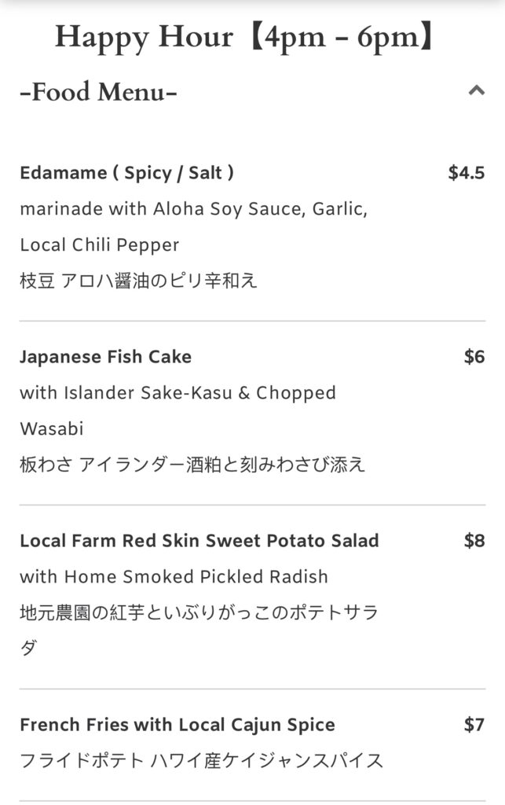Click the Japanese text under Fish Cake
Viewport: 505px width, 805px height.
pos(192,465)
